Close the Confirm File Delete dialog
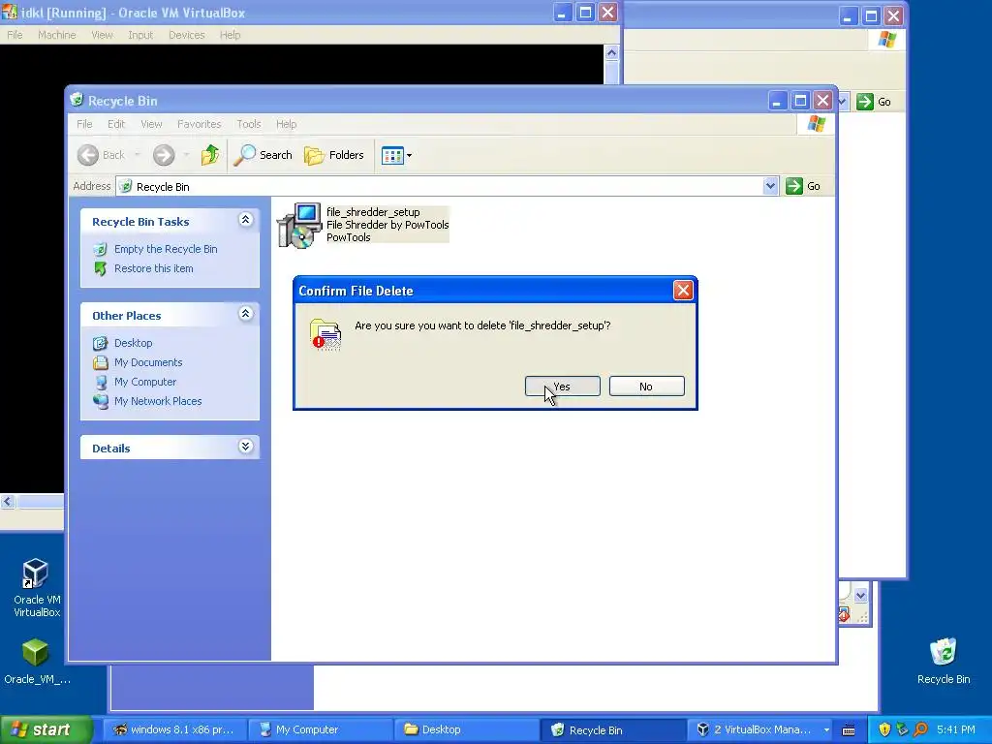 click(x=683, y=291)
